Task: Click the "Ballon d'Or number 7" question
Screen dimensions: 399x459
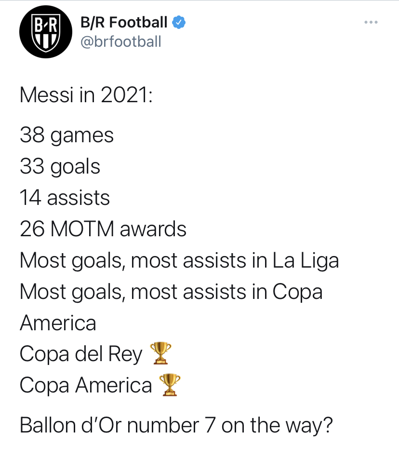Action: pyautogui.click(x=176, y=426)
